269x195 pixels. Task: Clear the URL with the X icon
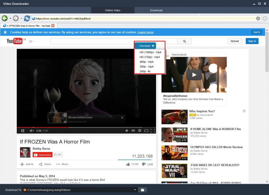(x=258, y=18)
